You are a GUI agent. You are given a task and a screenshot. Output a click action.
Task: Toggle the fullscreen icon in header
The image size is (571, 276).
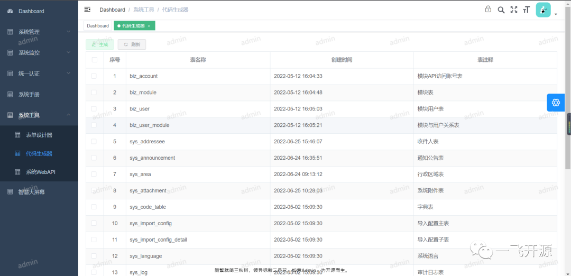pos(514,10)
